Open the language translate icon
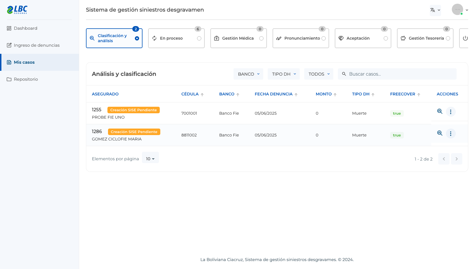This screenshot has width=475, height=269. point(435,10)
